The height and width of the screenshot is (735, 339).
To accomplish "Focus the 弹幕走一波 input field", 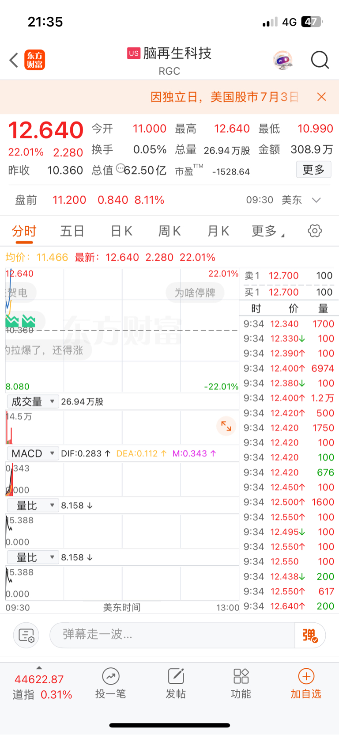I will pyautogui.click(x=172, y=635).
